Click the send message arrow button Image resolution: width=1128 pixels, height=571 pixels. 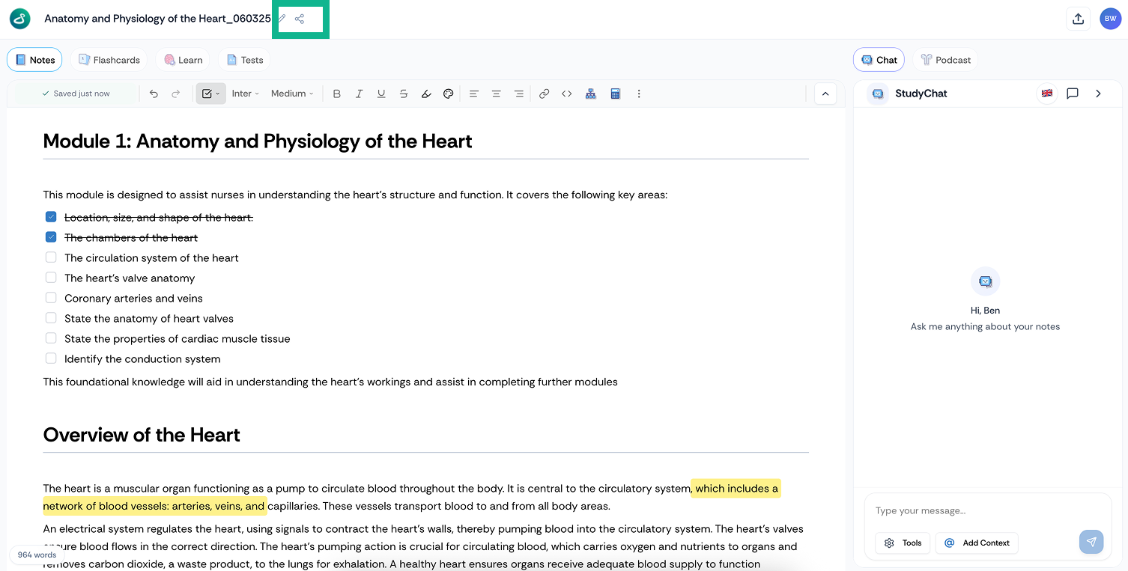[x=1091, y=543]
